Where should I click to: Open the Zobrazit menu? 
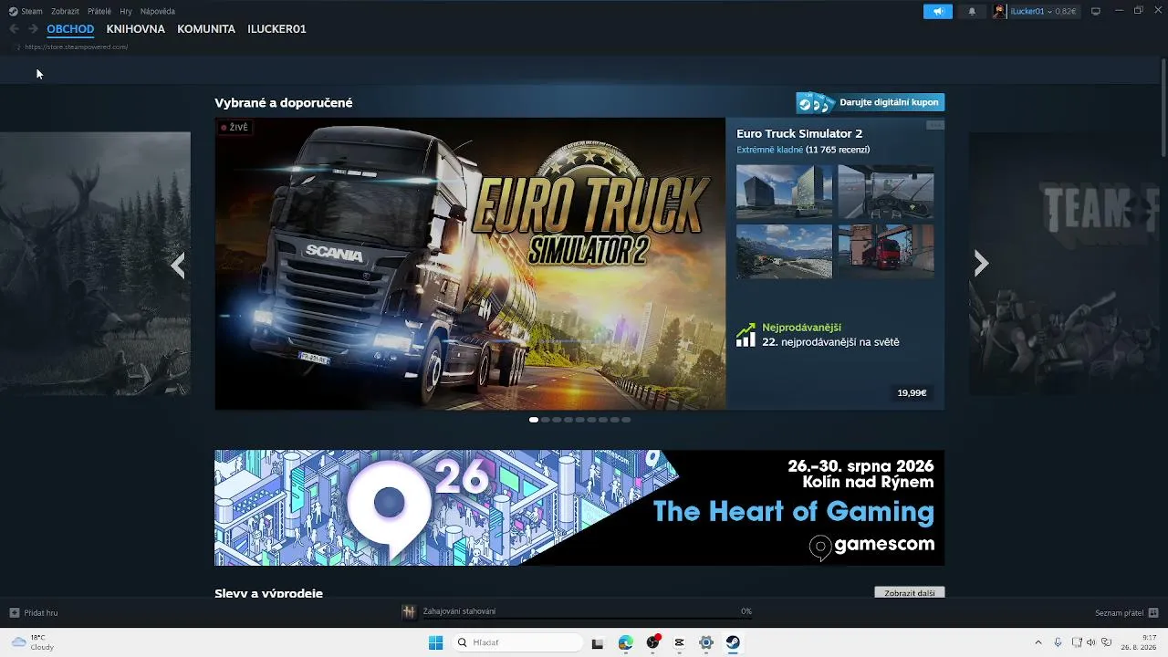(65, 11)
